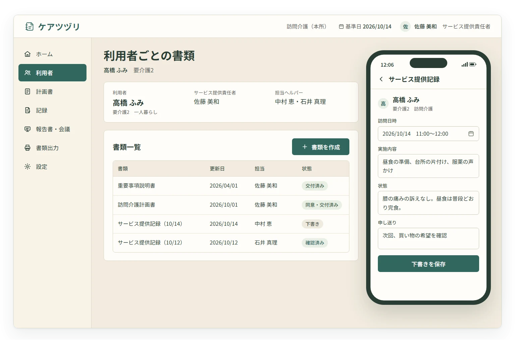The width and height of the screenshot is (515, 343).
Task: Click 中村 恵 in the 担当 column
Action: 263,224
